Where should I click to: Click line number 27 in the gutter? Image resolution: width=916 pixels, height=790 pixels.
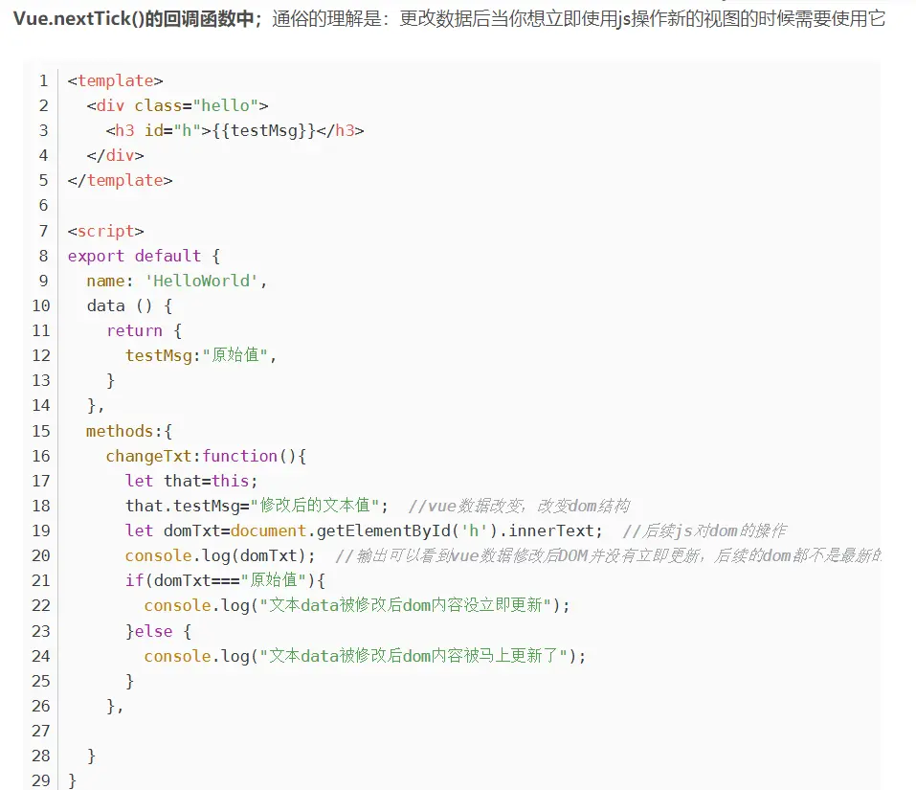[x=41, y=731]
